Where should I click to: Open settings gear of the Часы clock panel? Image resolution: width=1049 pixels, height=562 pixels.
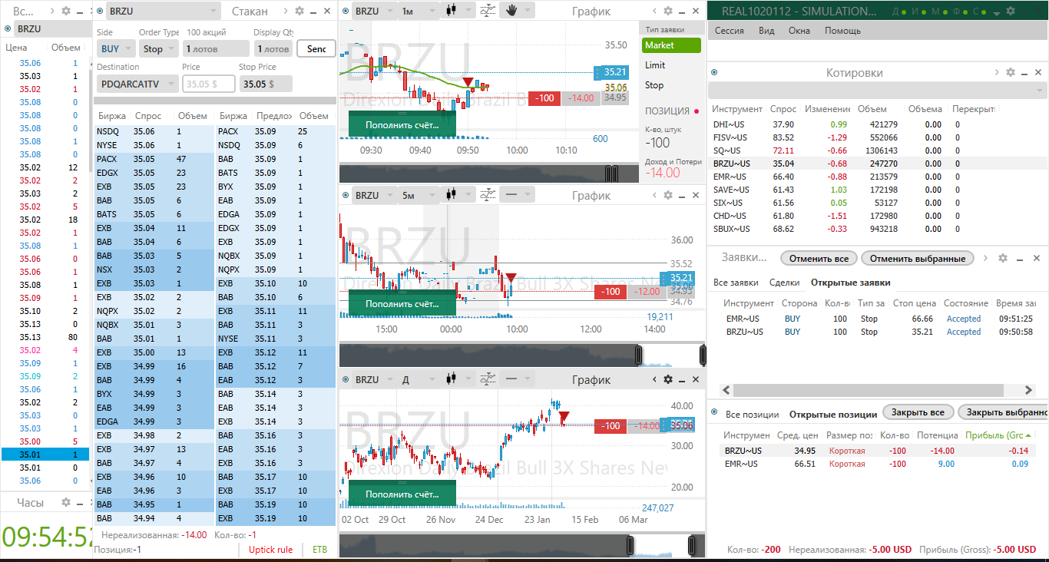66,502
